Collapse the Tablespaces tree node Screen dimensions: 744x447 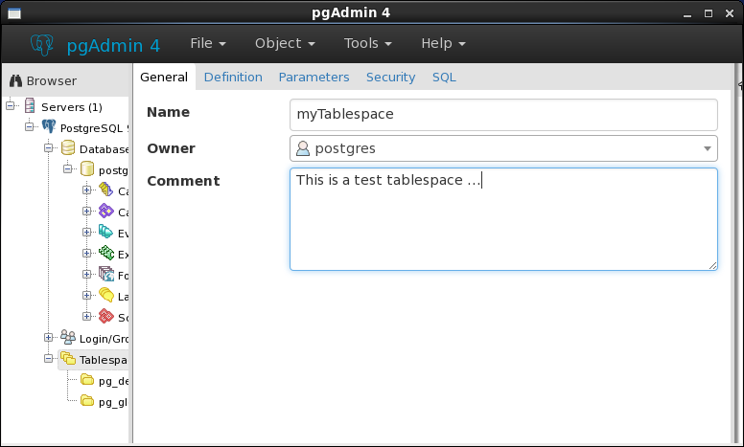click(x=48, y=358)
